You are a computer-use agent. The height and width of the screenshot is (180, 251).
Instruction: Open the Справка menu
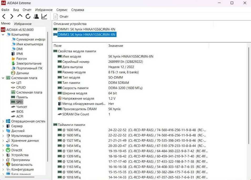click(x=78, y=10)
